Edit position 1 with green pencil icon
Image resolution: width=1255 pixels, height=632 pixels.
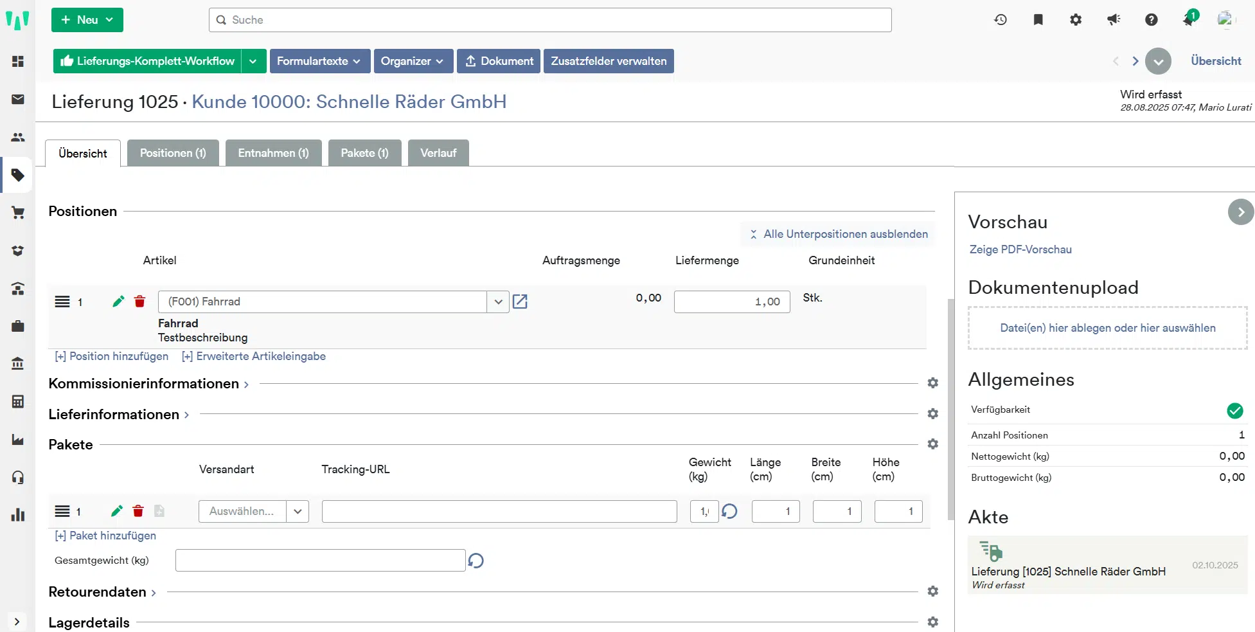pyautogui.click(x=118, y=302)
